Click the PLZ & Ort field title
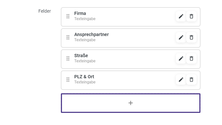Viewport: 222px width, 125px height. [84, 77]
